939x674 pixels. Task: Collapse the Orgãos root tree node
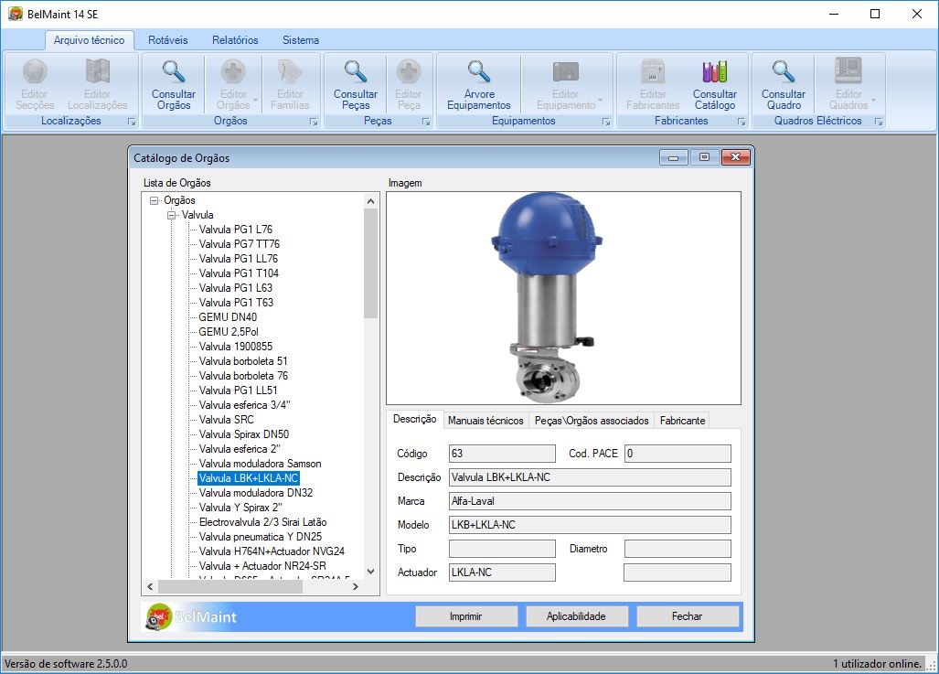155,200
